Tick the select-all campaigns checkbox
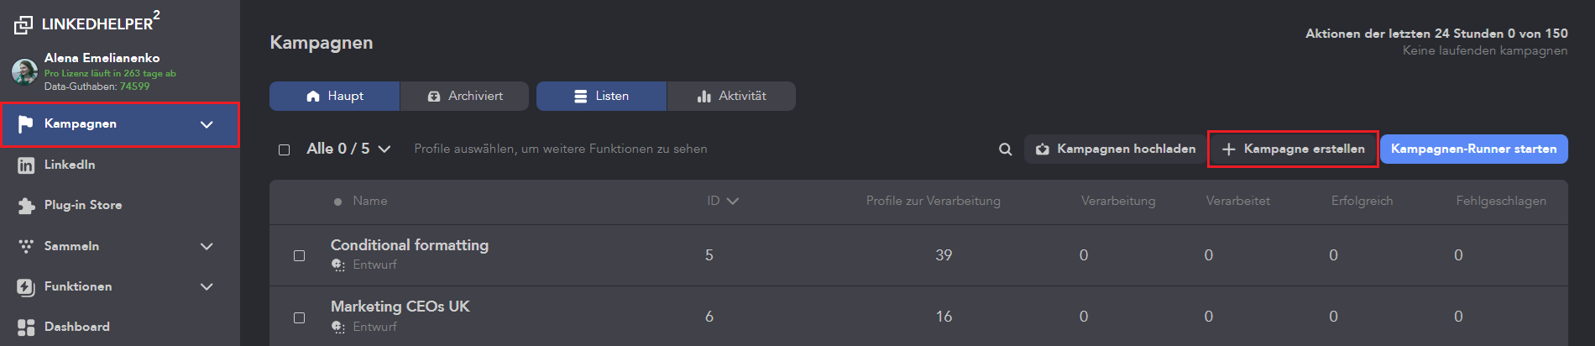The image size is (1595, 346). 285,149
